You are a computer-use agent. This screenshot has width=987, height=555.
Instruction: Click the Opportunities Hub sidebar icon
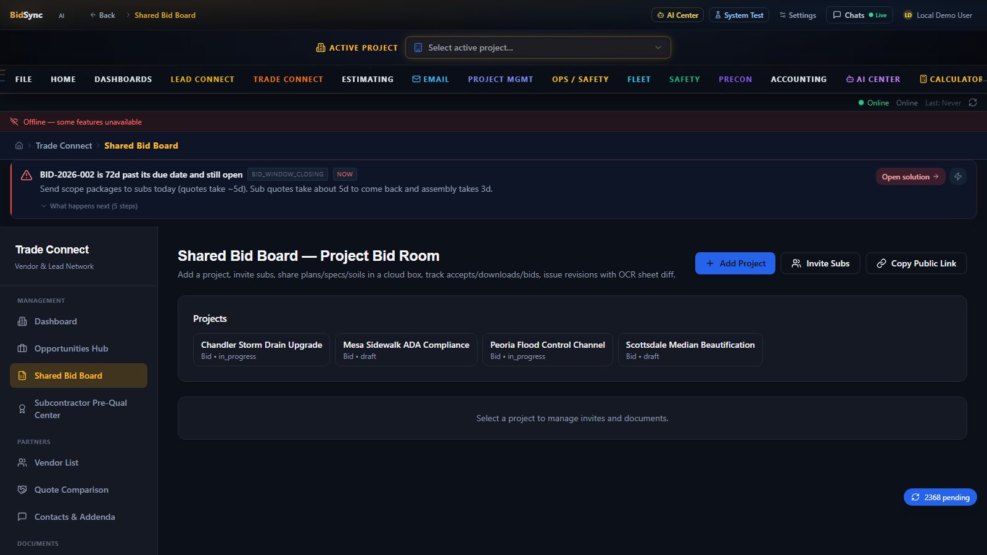click(x=22, y=348)
